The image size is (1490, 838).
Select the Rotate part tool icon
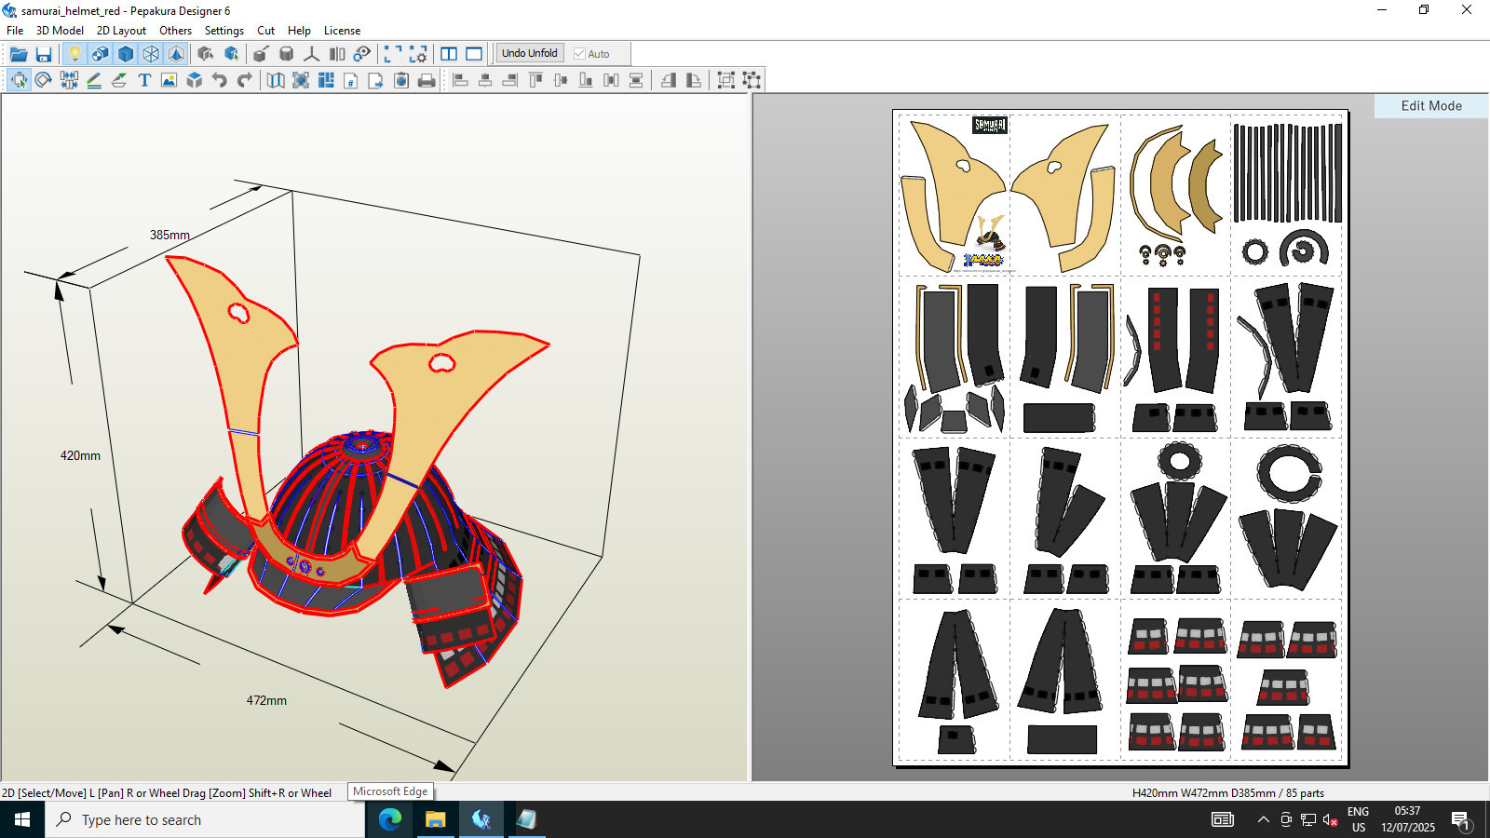click(x=44, y=80)
